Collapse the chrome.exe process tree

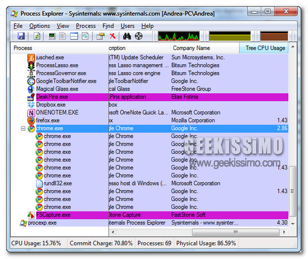click(23, 128)
